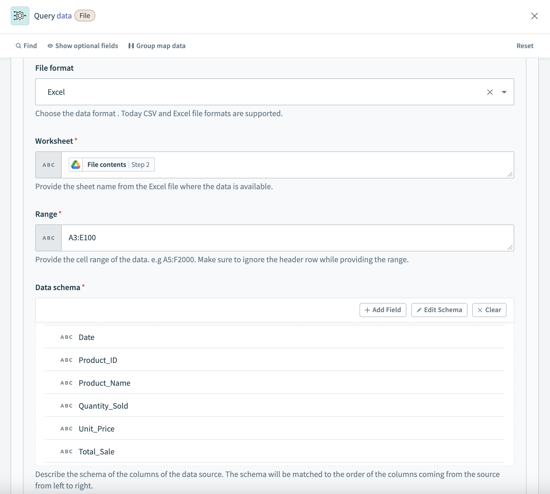
Task: Open Find in the top toolbar
Action: point(26,46)
